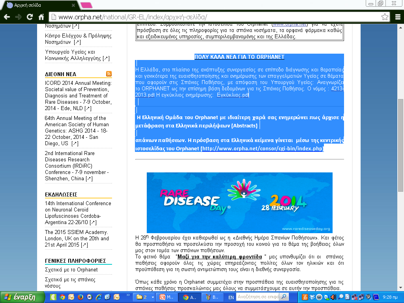Click the Outlook Express icon in quick launch
Screen dimensions: 404x303
[x=107, y=297]
